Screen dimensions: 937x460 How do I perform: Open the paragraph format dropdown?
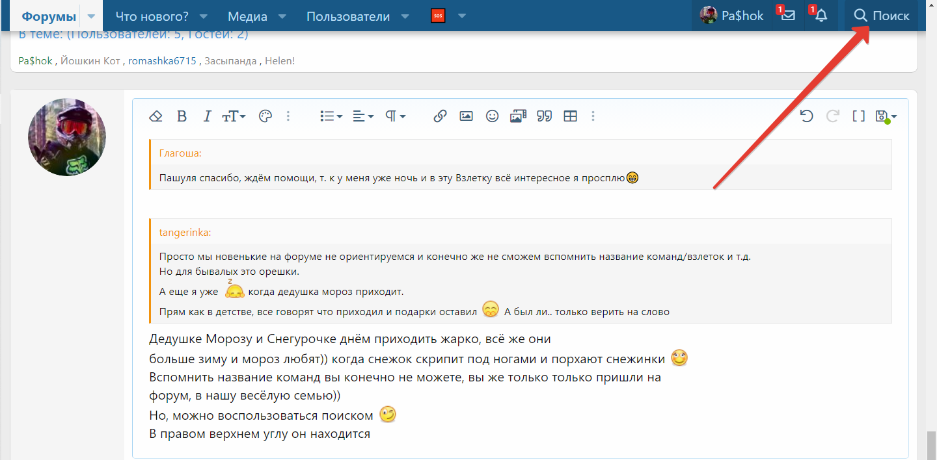point(395,116)
